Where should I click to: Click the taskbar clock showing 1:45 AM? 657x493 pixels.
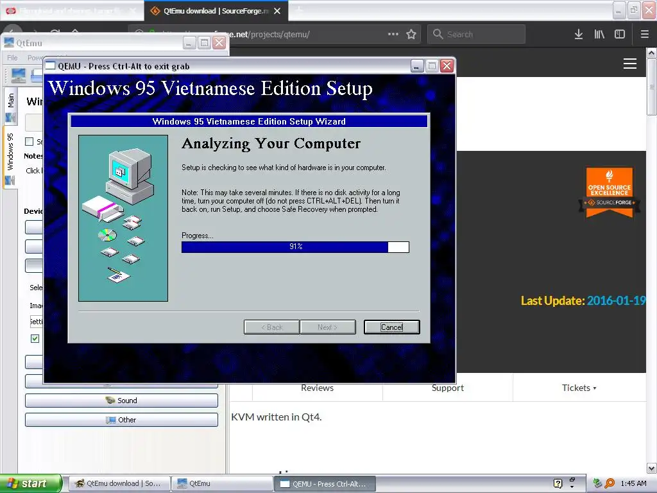(633, 483)
